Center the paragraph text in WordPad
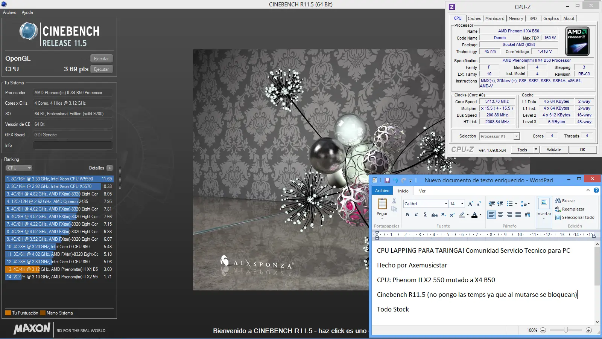Image resolution: width=602 pixels, height=339 pixels. 500,215
